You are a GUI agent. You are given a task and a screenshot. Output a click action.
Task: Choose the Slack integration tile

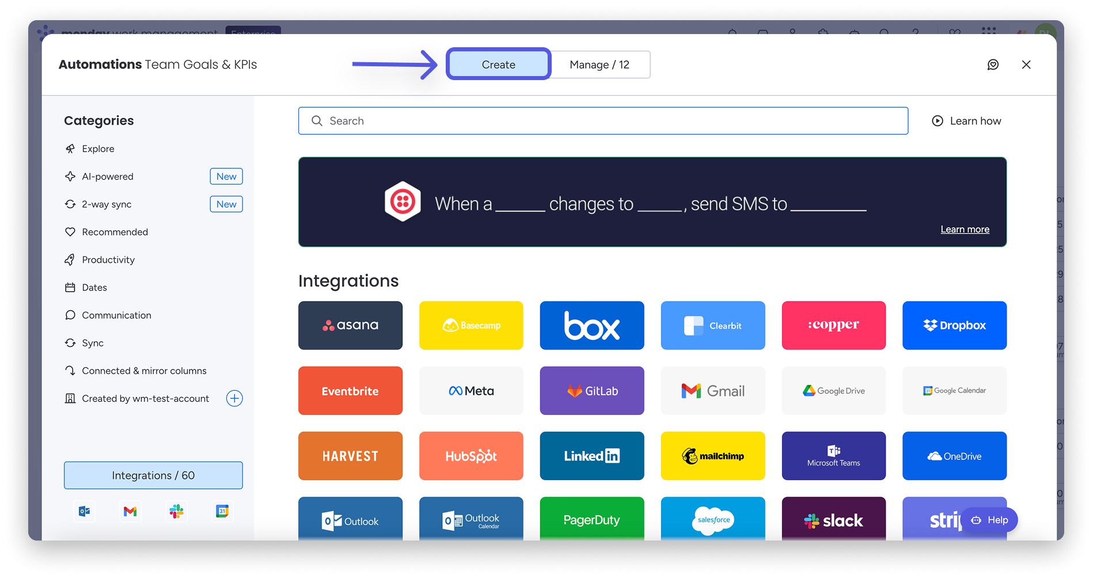point(834,519)
